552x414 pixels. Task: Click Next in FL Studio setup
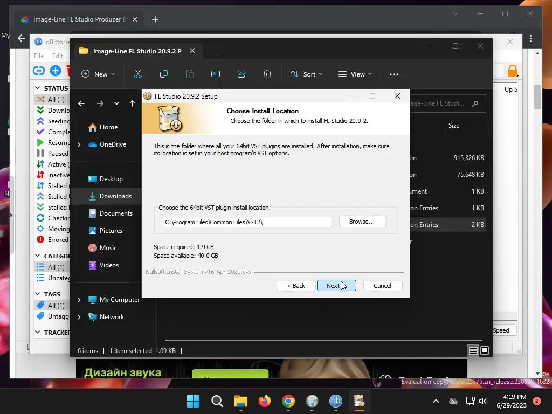[x=336, y=286]
